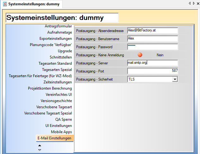Viewport: 200px width, 154px height.
Task: Click the Postausgang - Absenderadresse label
Action: 100,31
